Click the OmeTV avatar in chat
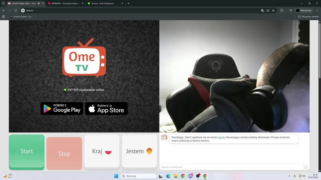 pyautogui.click(x=164, y=137)
